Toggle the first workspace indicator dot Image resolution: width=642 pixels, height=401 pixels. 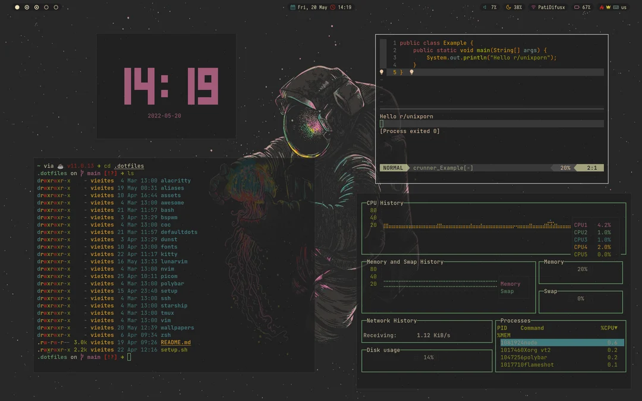pyautogui.click(x=17, y=7)
